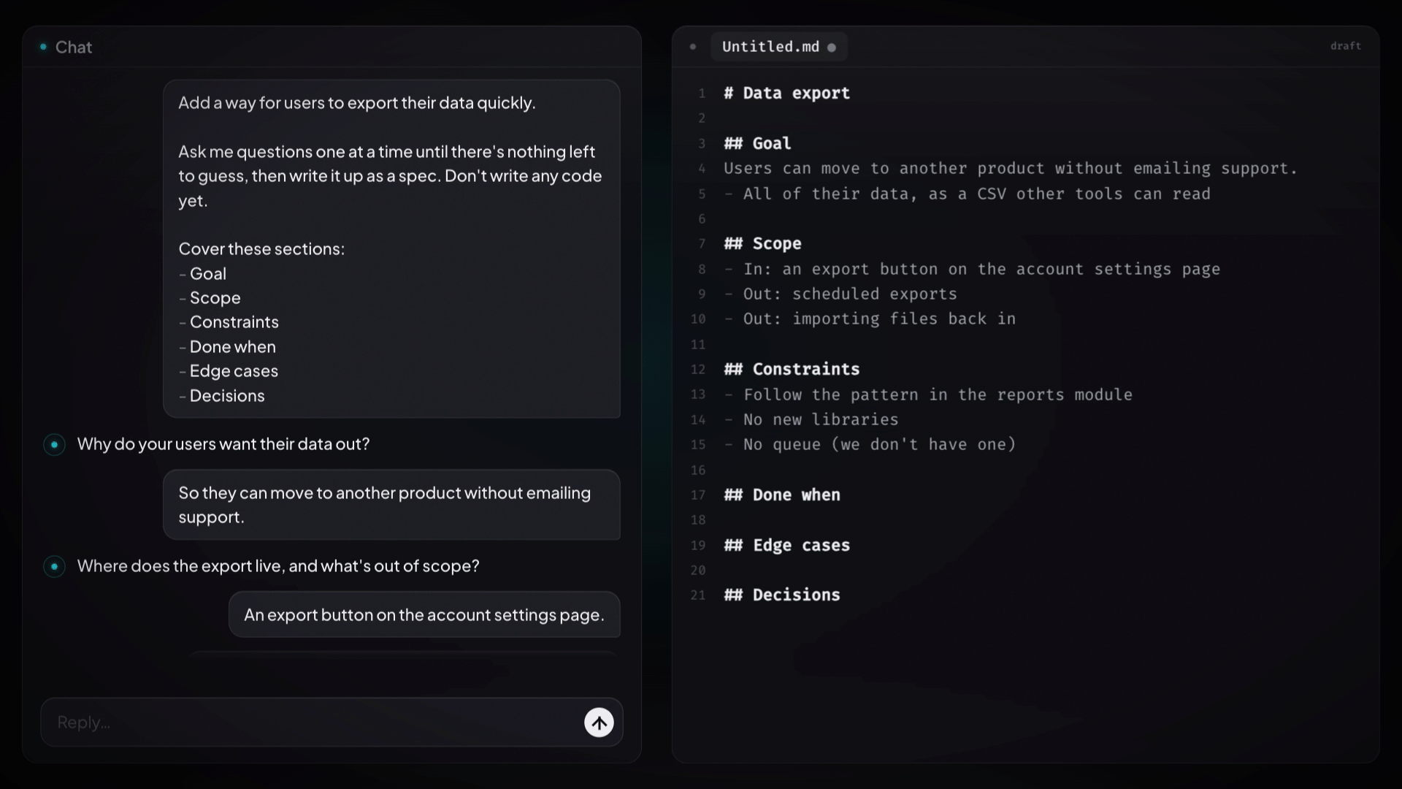Screen dimensions: 1402x789
Task: Click the draft status label
Action: click(1345, 46)
